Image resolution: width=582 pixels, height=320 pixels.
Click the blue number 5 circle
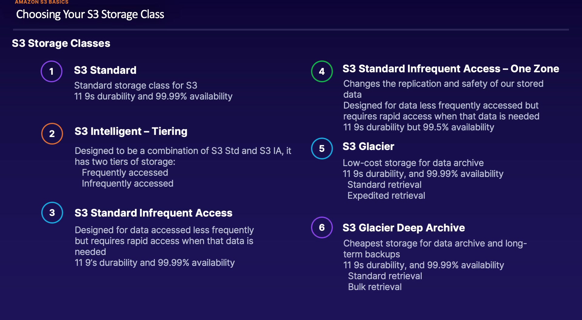click(322, 149)
